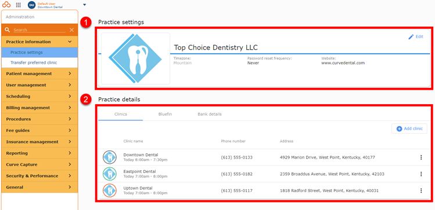This screenshot has width=435, height=210.
Task: Select the Uptown Dental clinic name
Action: click(138, 188)
